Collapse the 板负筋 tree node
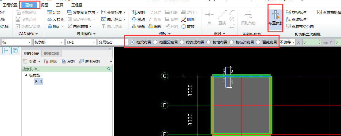 click(26, 75)
